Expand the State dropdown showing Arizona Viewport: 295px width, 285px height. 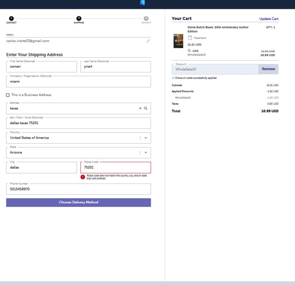pyautogui.click(x=146, y=152)
